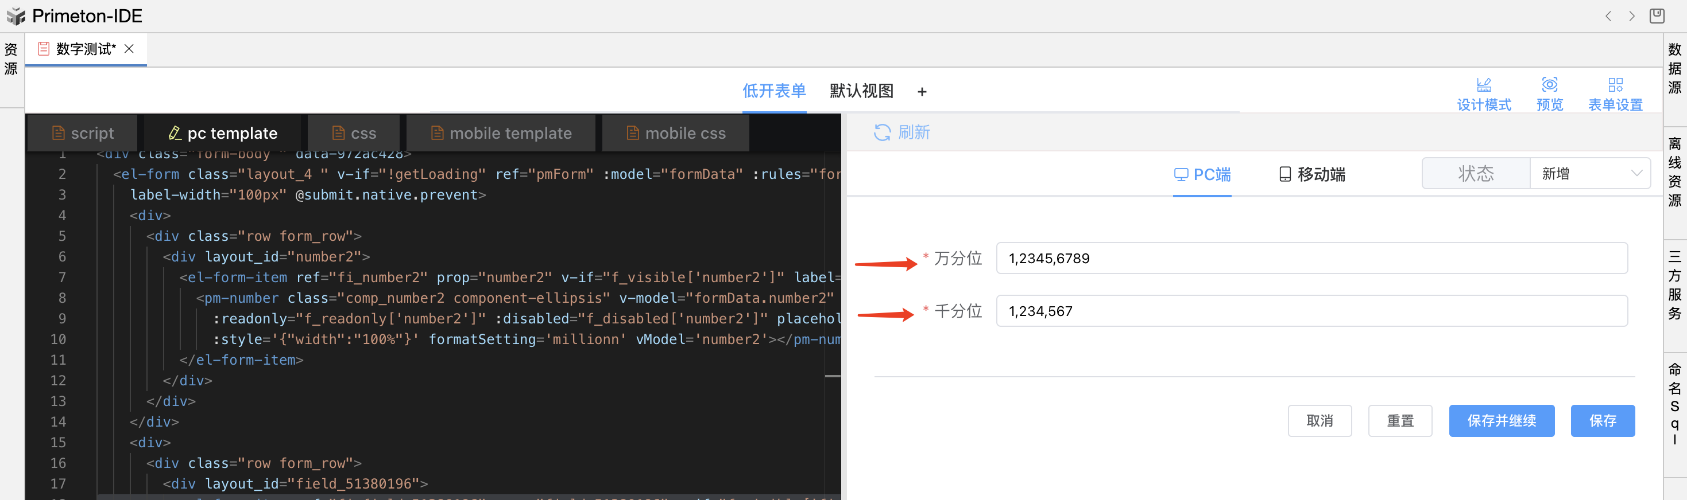Click the 保存并继续 button
The height and width of the screenshot is (500, 1687).
coord(1501,421)
